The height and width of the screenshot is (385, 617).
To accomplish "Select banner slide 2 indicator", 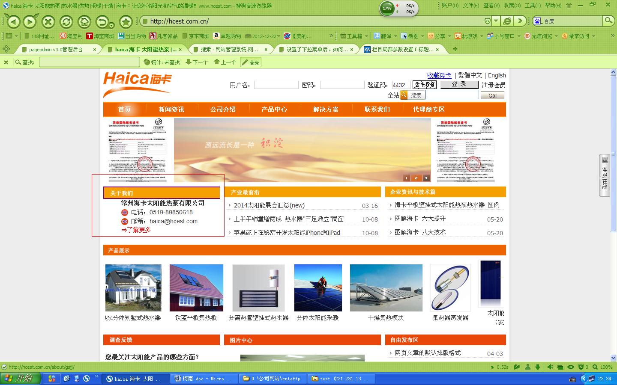I will tap(416, 178).
